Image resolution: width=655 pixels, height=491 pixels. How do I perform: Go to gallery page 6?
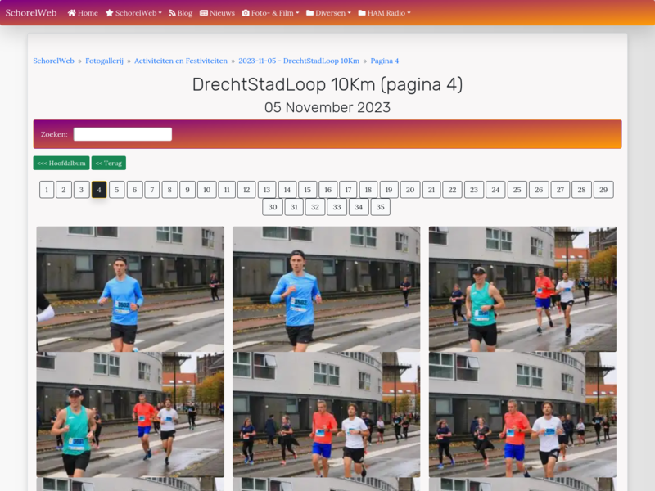[134, 190]
